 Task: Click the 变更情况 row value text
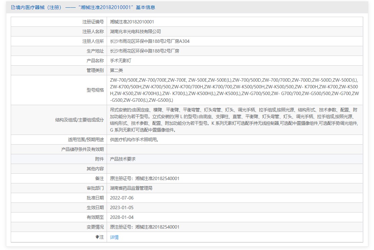point(145,227)
